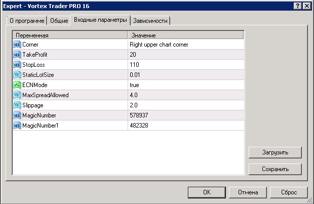Open the Corner value Right upper chart corner
The image size is (314, 204).
point(159,45)
